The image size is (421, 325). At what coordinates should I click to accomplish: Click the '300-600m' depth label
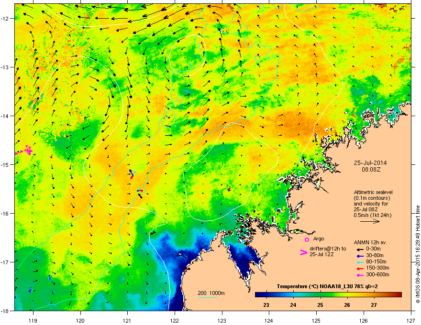click(x=377, y=274)
